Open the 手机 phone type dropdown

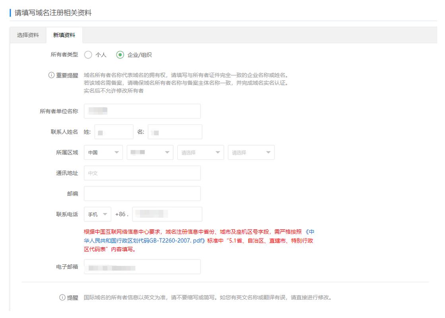pos(97,214)
